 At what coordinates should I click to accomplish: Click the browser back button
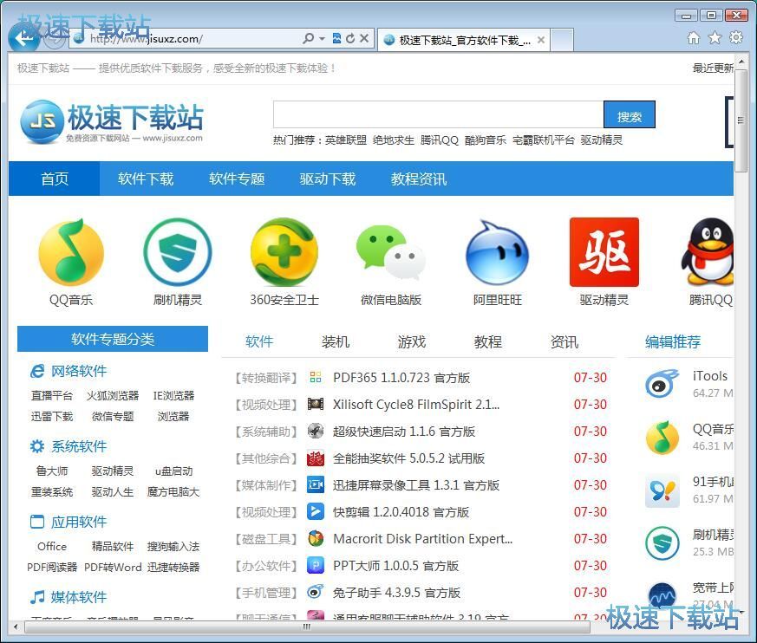pos(23,37)
